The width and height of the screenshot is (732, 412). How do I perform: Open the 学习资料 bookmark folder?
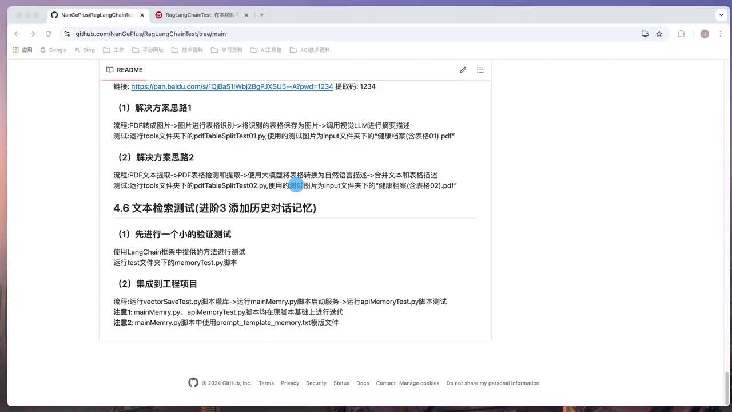(x=226, y=50)
